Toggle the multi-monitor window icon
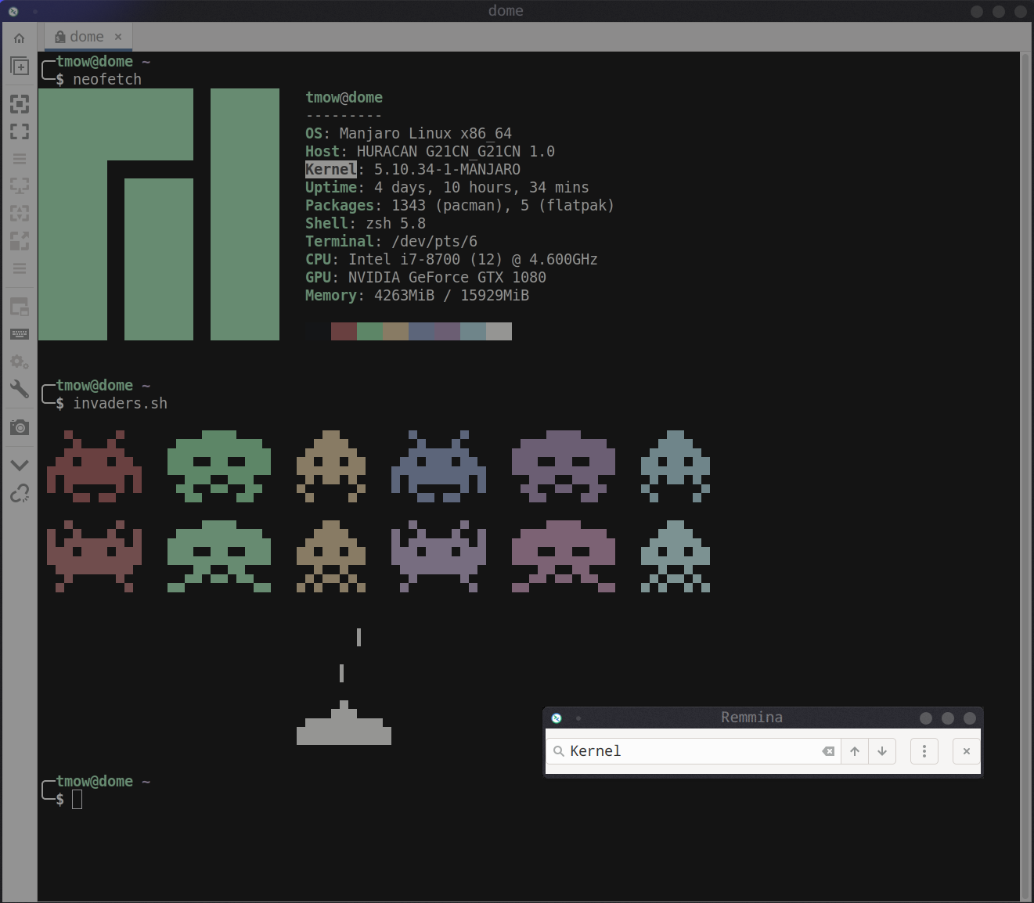Screen dimensions: 1034x903 click(19, 305)
